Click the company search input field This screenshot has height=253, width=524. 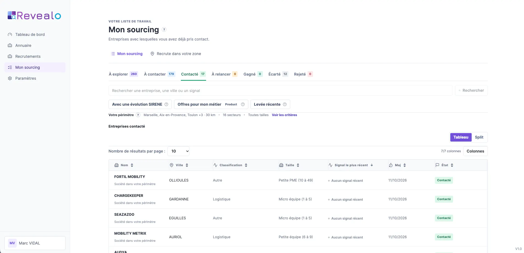(280, 90)
